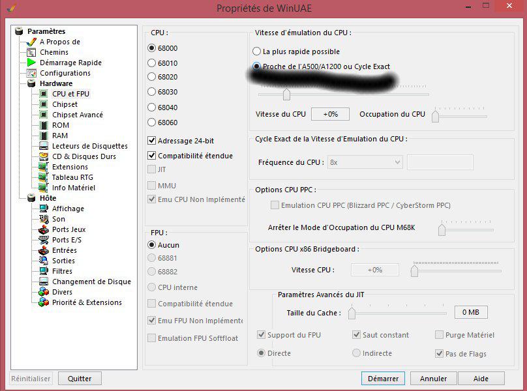This screenshot has width=527, height=391.
Task: Click the Configurations list icon
Action: (x=31, y=73)
